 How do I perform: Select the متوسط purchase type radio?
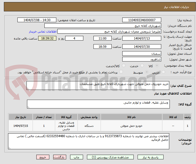[x=147, y=72]
